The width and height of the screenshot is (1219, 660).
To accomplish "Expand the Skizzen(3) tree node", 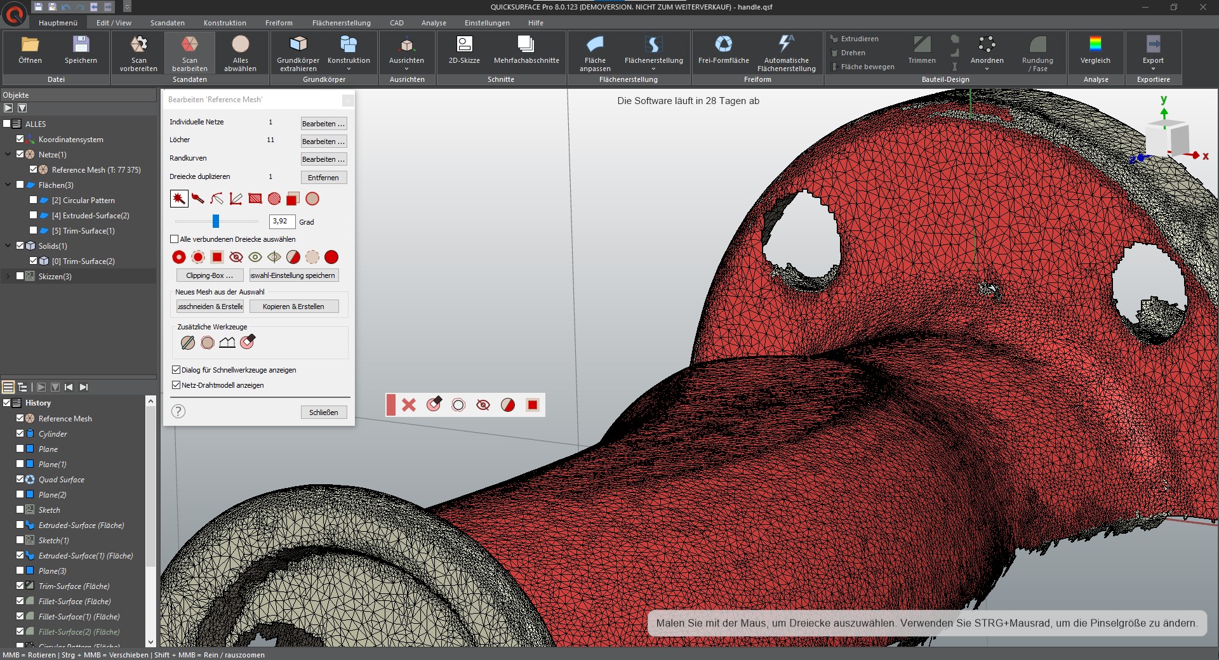I will [x=8, y=277].
